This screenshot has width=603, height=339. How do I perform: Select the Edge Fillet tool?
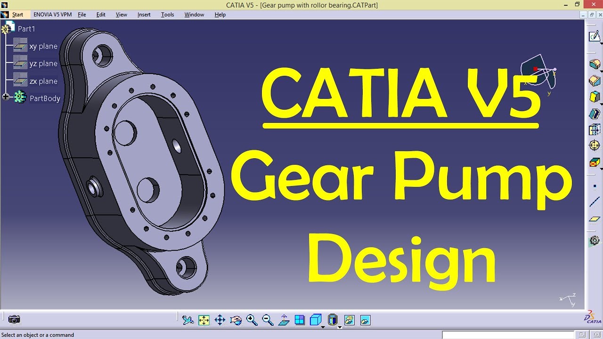[595, 64]
